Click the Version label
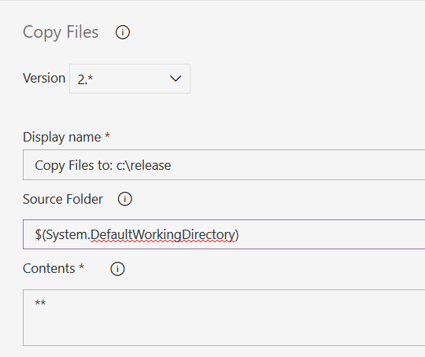Screen dimensions: 425x357 [44, 78]
